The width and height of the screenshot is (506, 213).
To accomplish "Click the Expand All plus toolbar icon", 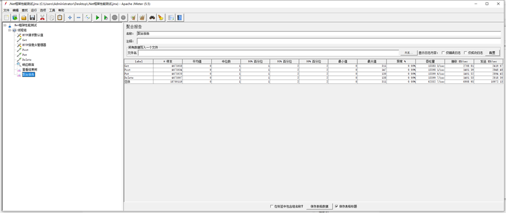I will point(70,18).
